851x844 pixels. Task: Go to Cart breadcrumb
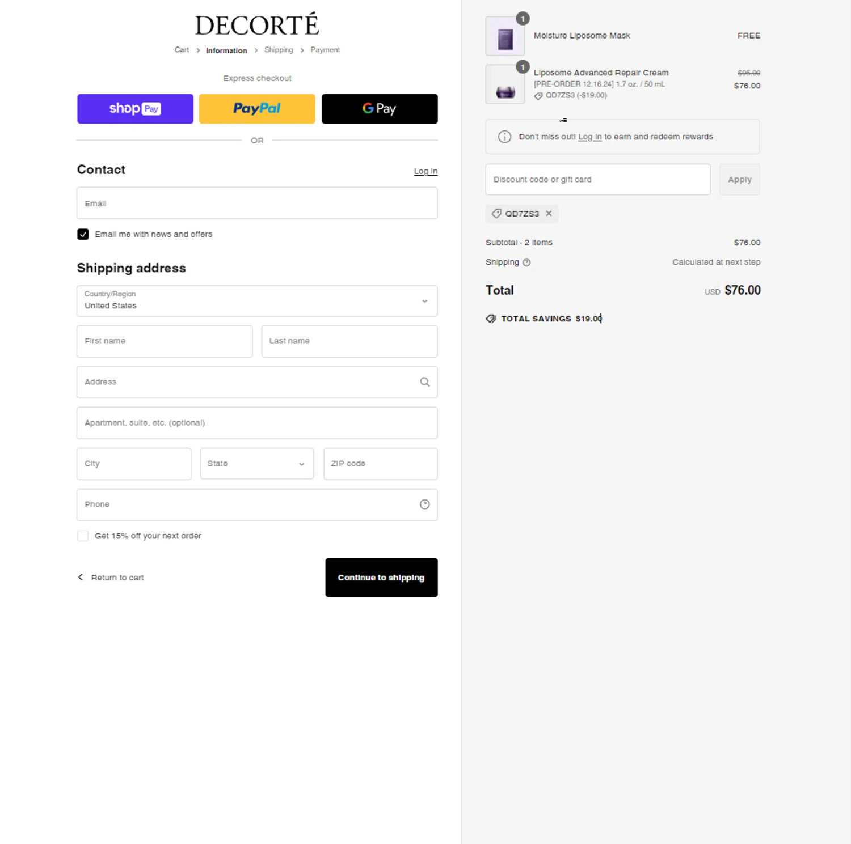tap(182, 50)
